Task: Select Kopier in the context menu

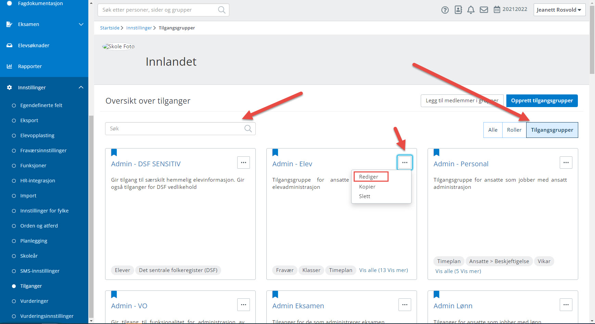Action: point(367,187)
